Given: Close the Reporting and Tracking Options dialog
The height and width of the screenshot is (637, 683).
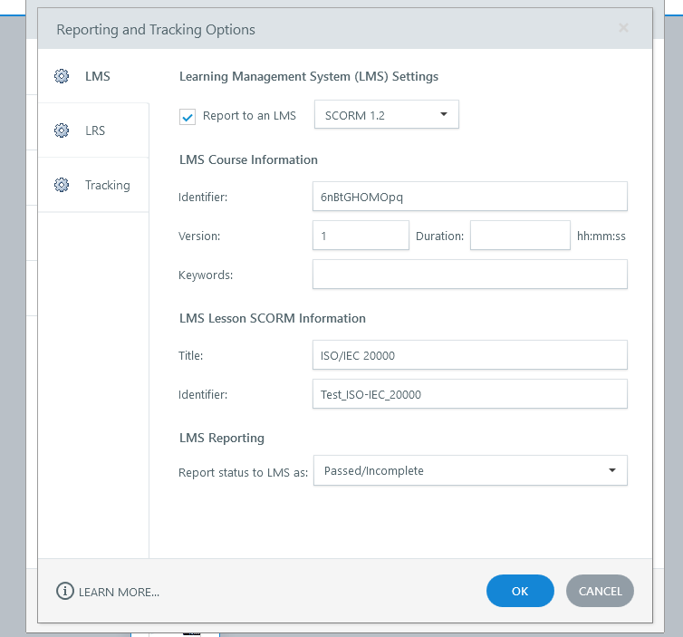Looking at the screenshot, I should (623, 28).
